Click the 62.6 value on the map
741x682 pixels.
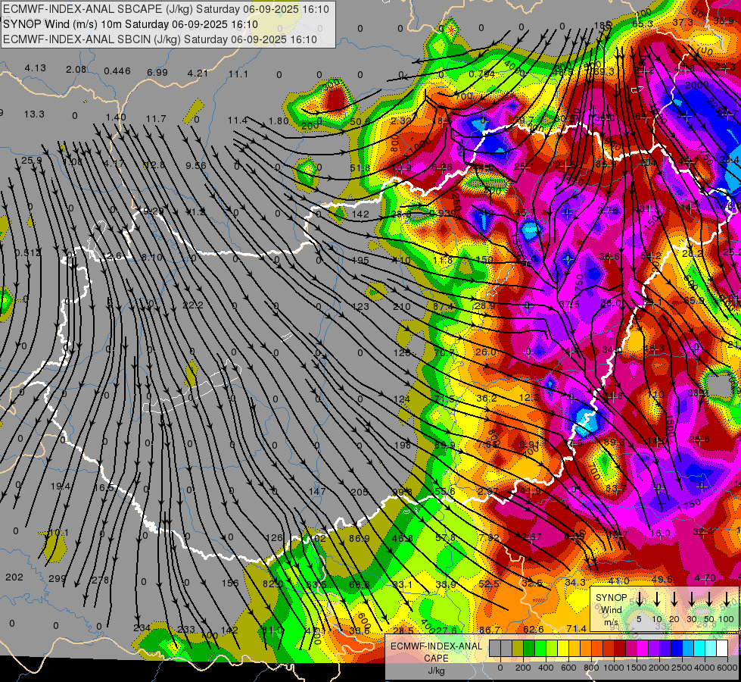533,630
